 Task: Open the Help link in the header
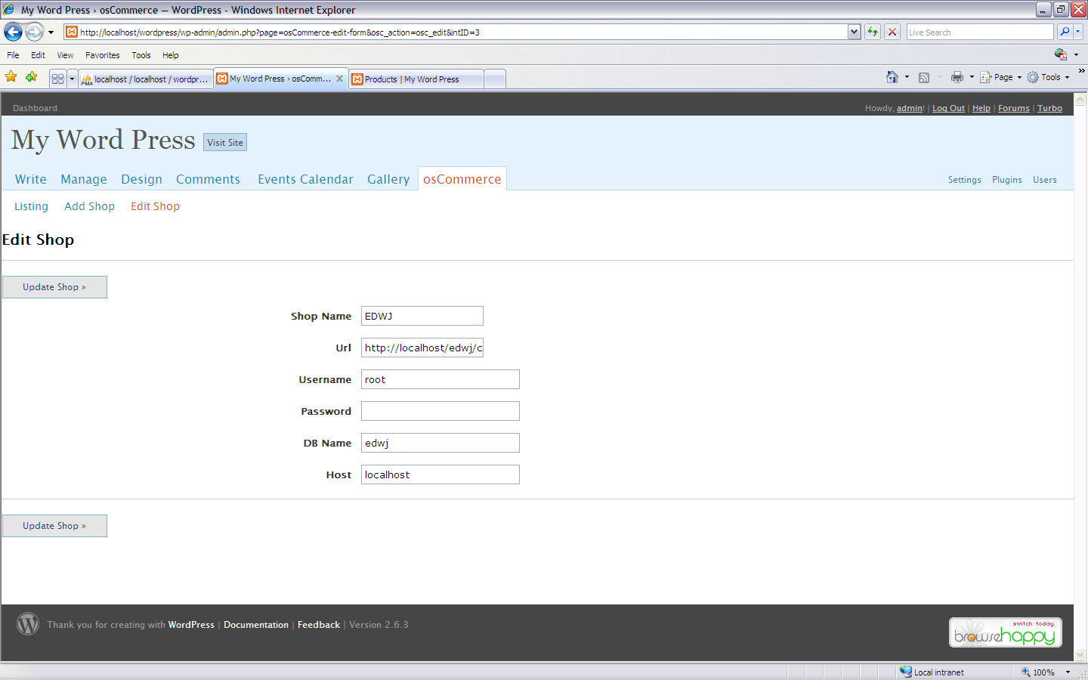point(981,108)
